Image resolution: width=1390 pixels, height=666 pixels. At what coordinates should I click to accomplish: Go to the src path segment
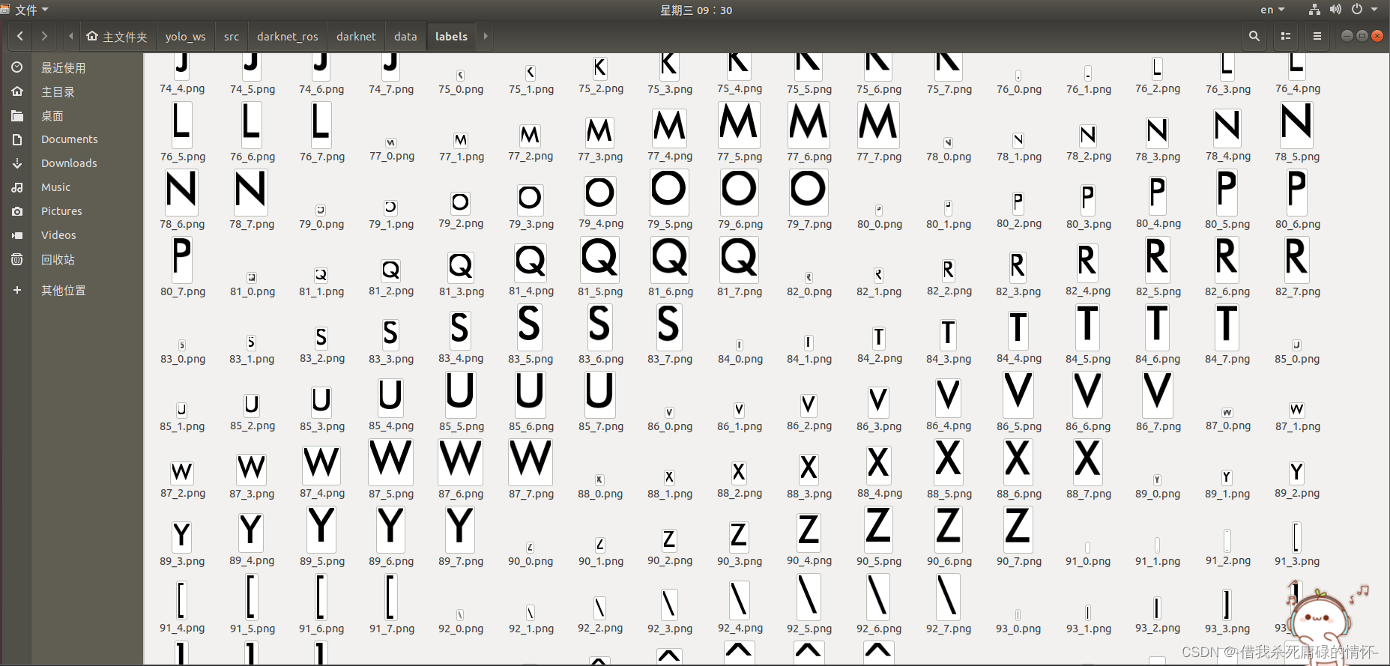232,37
